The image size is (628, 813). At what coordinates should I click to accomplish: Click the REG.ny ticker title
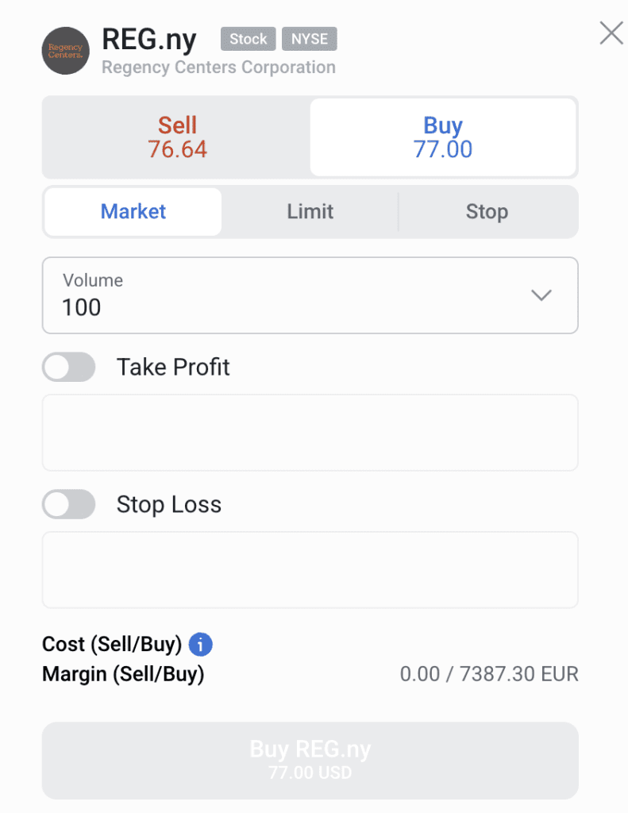149,40
